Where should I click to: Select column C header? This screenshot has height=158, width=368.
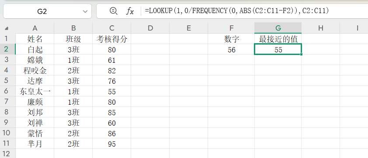(x=112, y=28)
